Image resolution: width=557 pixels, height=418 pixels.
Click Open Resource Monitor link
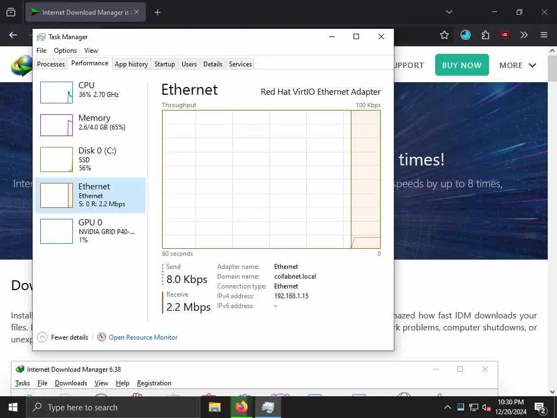point(143,337)
